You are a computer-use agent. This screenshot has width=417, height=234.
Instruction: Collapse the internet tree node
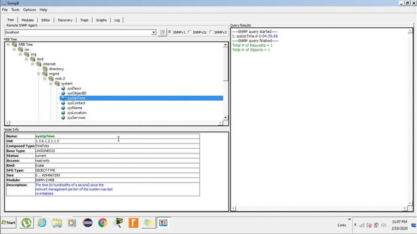pos(33,64)
